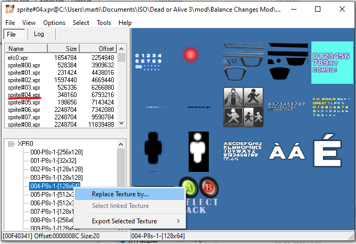The image size is (356, 244).
Task: Open the Tools menu
Action: [104, 23]
